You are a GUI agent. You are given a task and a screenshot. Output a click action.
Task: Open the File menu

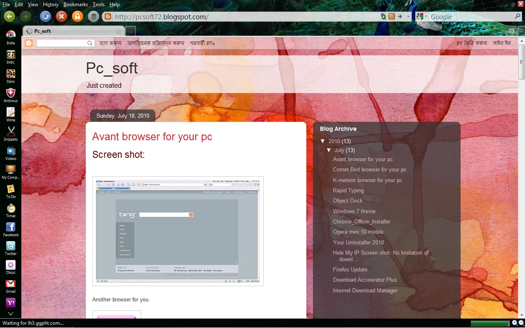[x=6, y=5]
